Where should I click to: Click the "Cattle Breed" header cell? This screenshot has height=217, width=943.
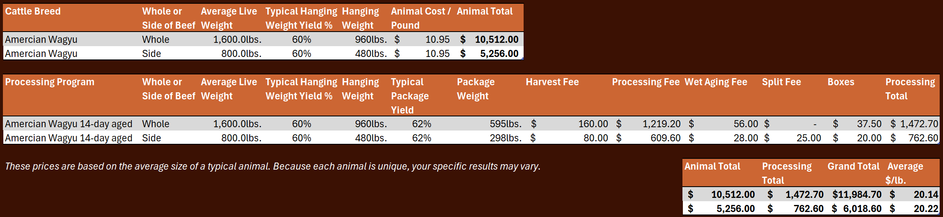pos(33,12)
